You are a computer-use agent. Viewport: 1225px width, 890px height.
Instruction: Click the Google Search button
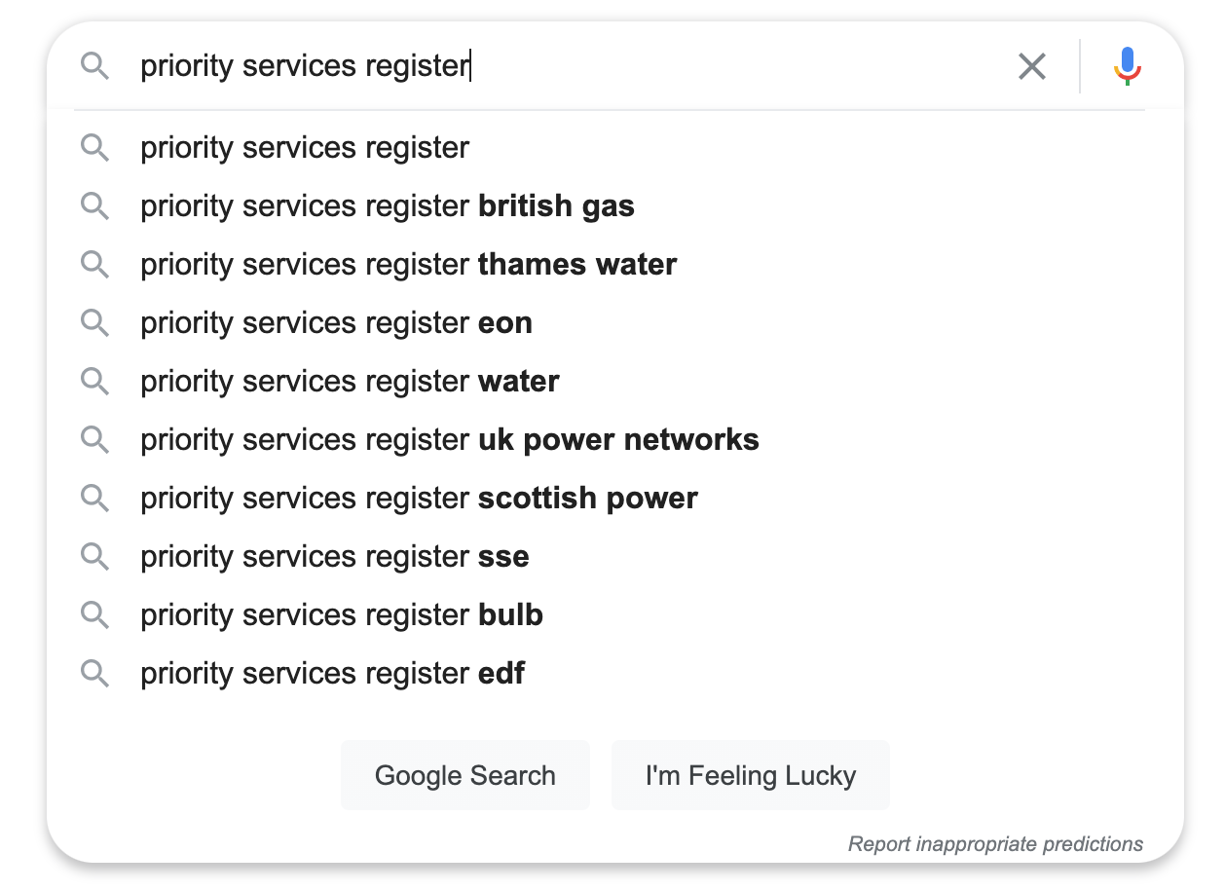pos(465,775)
